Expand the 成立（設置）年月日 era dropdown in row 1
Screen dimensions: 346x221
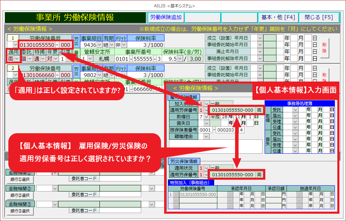(260, 38)
